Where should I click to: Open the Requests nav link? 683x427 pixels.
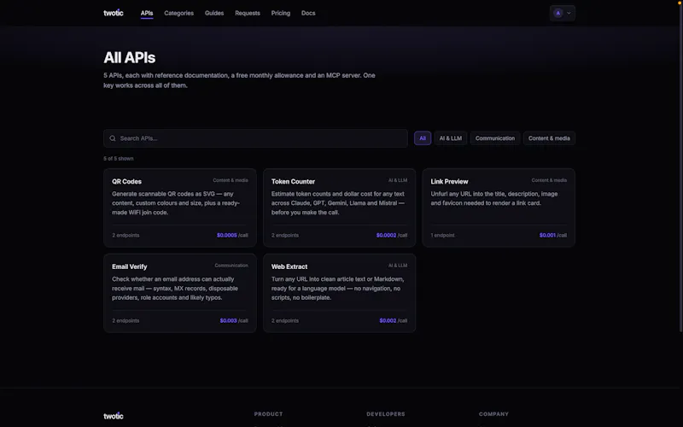pyautogui.click(x=248, y=13)
